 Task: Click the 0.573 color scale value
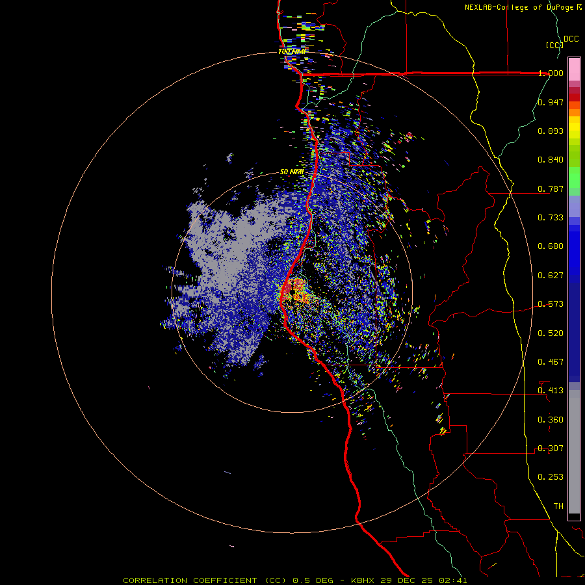(x=551, y=304)
